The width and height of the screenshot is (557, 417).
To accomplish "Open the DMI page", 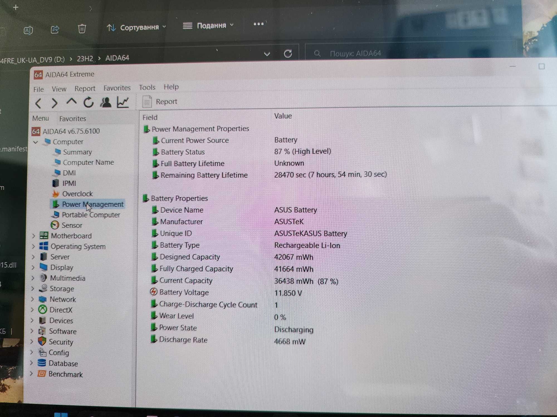I will point(69,173).
